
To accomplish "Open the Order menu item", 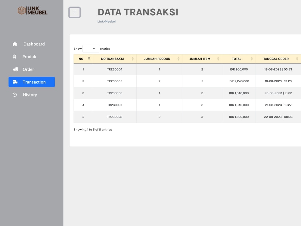I will point(32,69).
